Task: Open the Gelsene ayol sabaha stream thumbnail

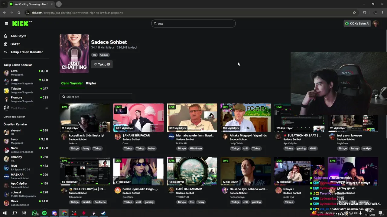Action: click(246, 171)
